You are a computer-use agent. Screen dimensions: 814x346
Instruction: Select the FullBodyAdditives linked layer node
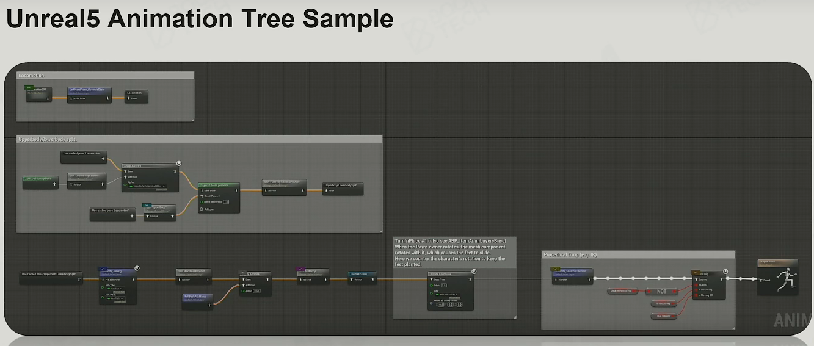[197, 301]
